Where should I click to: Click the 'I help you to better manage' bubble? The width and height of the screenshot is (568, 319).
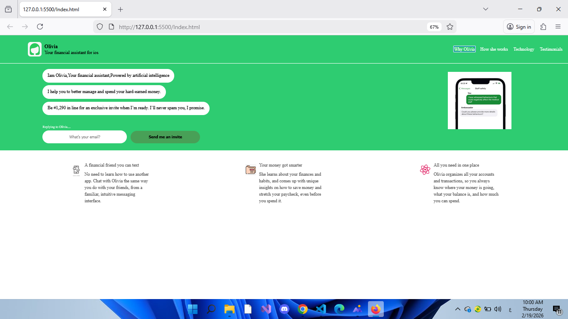point(104,92)
